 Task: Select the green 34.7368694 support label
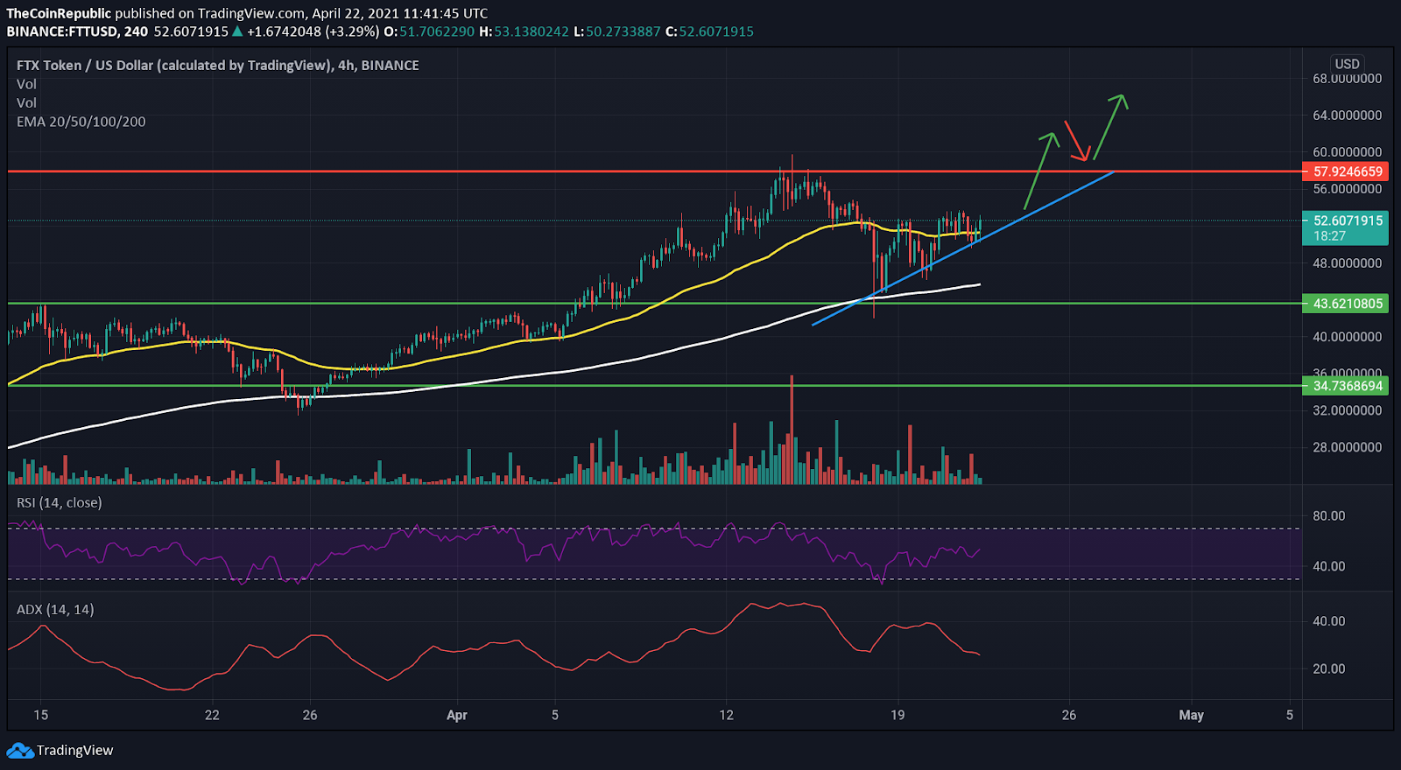point(1348,386)
